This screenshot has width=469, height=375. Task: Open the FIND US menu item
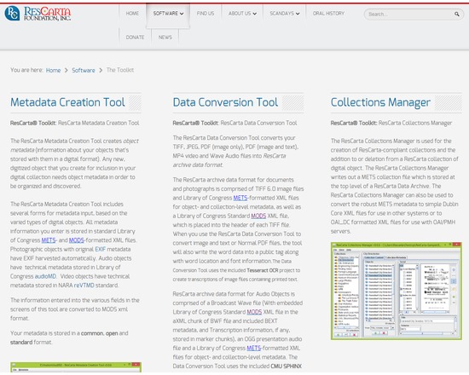pyautogui.click(x=206, y=14)
